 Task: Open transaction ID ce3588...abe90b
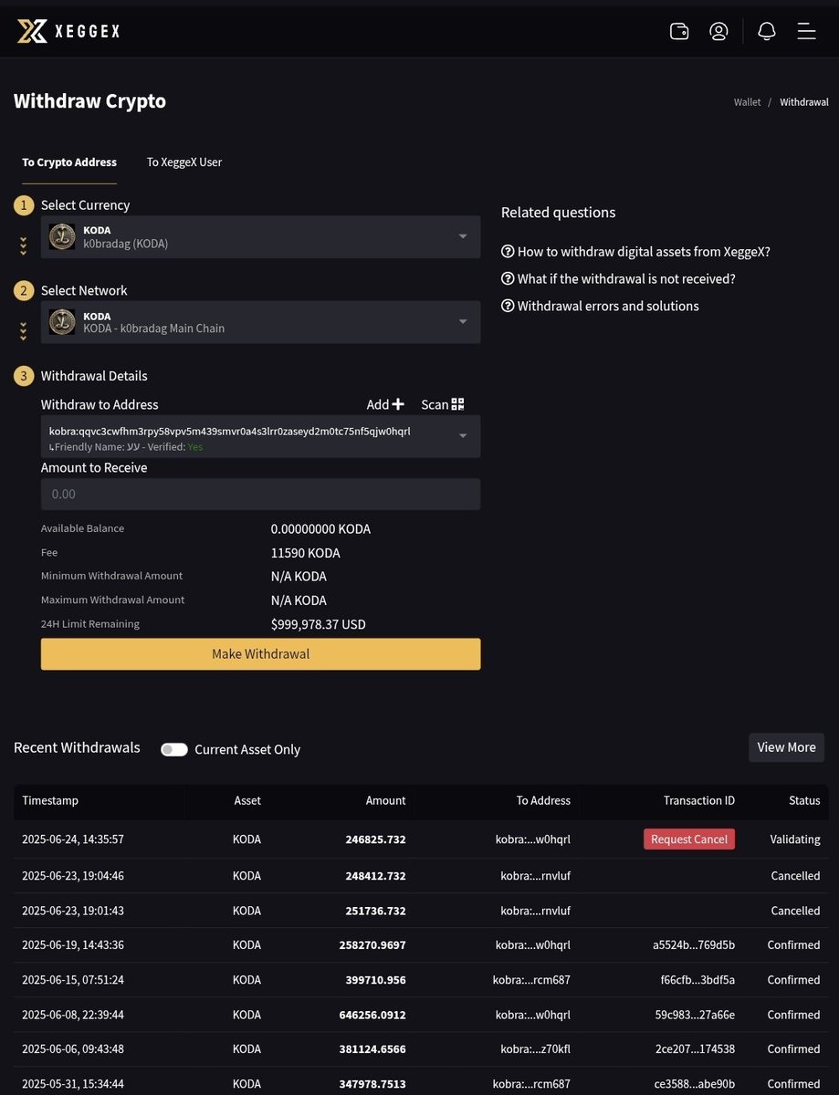695,1084
